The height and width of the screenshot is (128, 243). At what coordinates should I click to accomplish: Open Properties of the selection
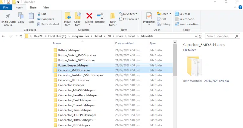click(149, 19)
